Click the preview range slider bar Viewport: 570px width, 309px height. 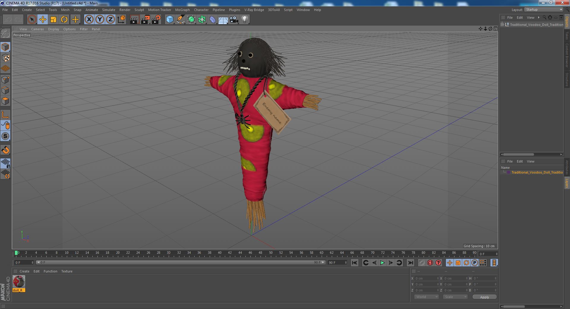[181, 263]
